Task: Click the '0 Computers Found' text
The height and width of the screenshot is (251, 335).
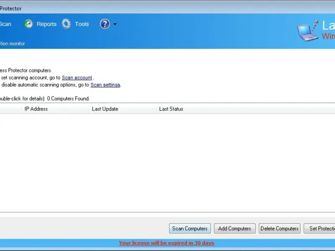Action: point(68,99)
